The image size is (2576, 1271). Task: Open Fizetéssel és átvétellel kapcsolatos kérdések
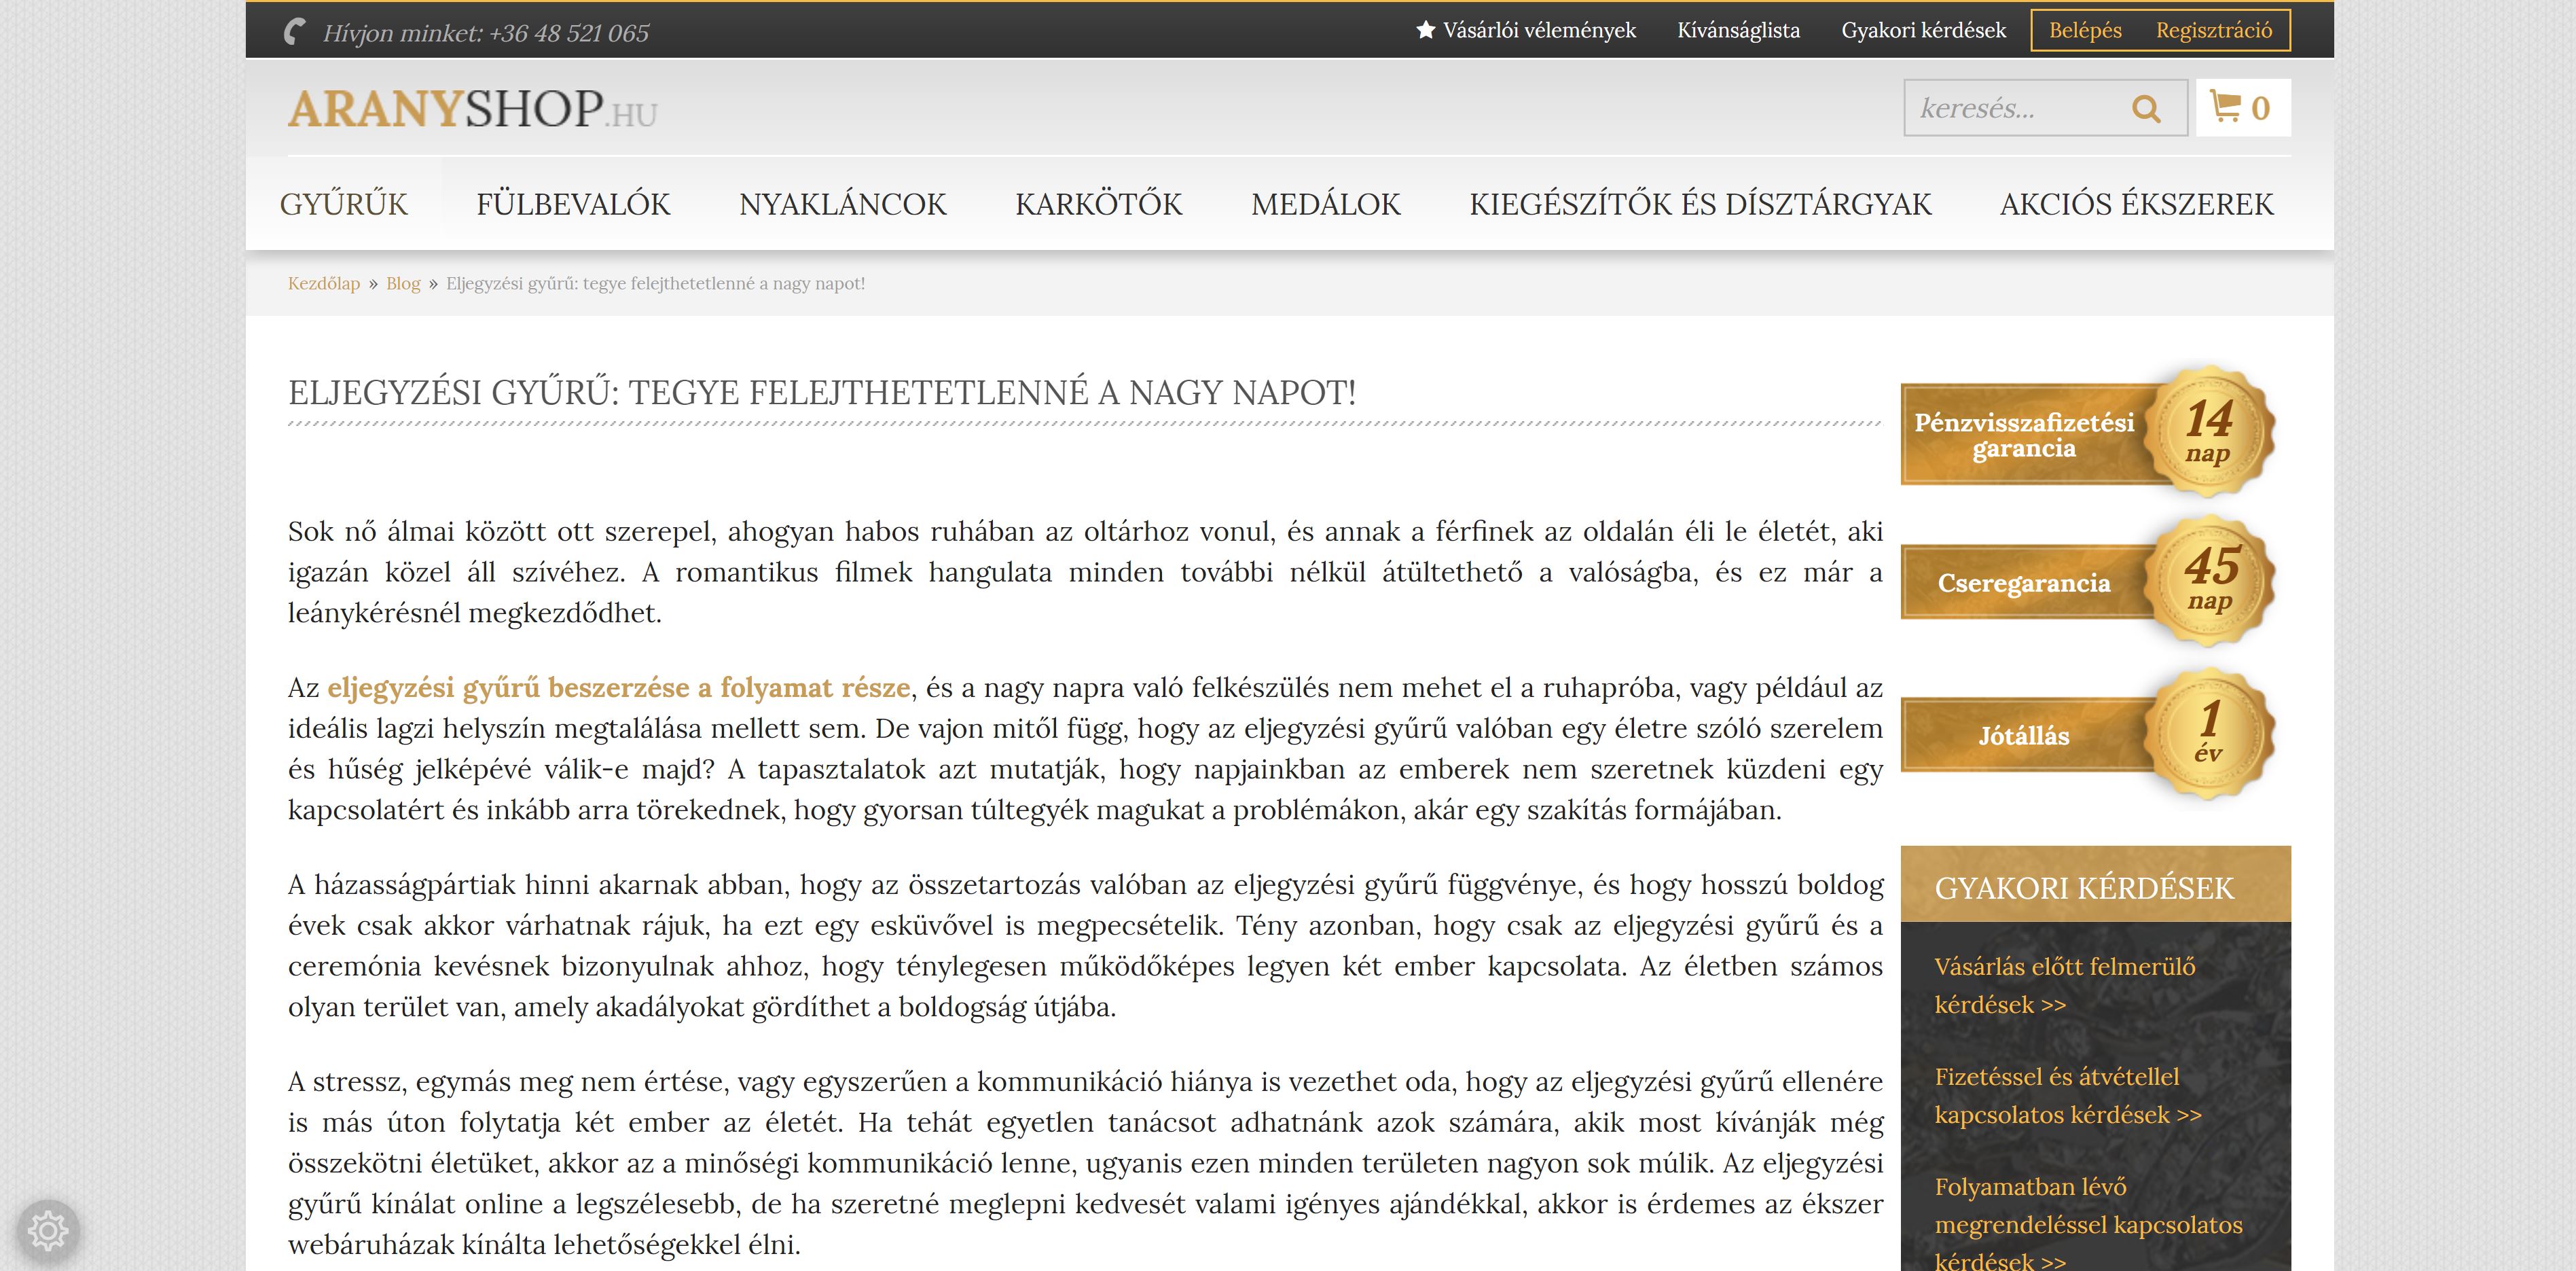(2068, 1096)
